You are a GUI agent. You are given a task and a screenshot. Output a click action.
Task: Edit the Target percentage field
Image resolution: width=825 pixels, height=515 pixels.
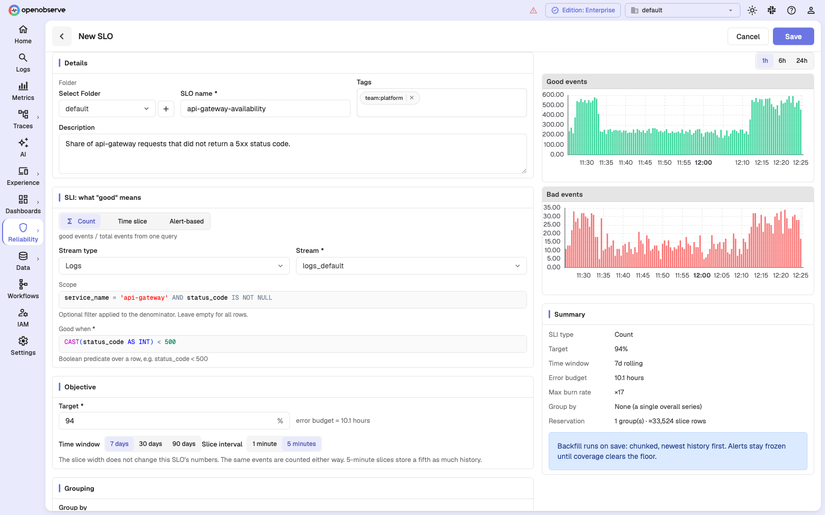tap(174, 421)
